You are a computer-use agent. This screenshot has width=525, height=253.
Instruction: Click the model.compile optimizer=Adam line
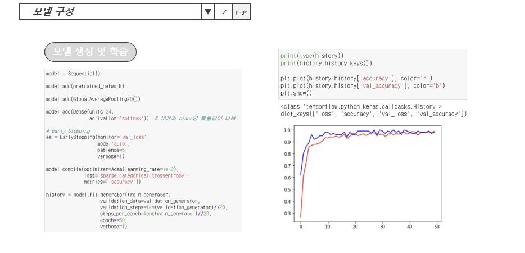112,169
